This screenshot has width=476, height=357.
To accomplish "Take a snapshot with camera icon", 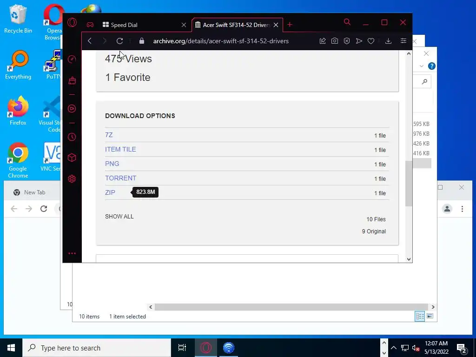I will (x=335, y=41).
